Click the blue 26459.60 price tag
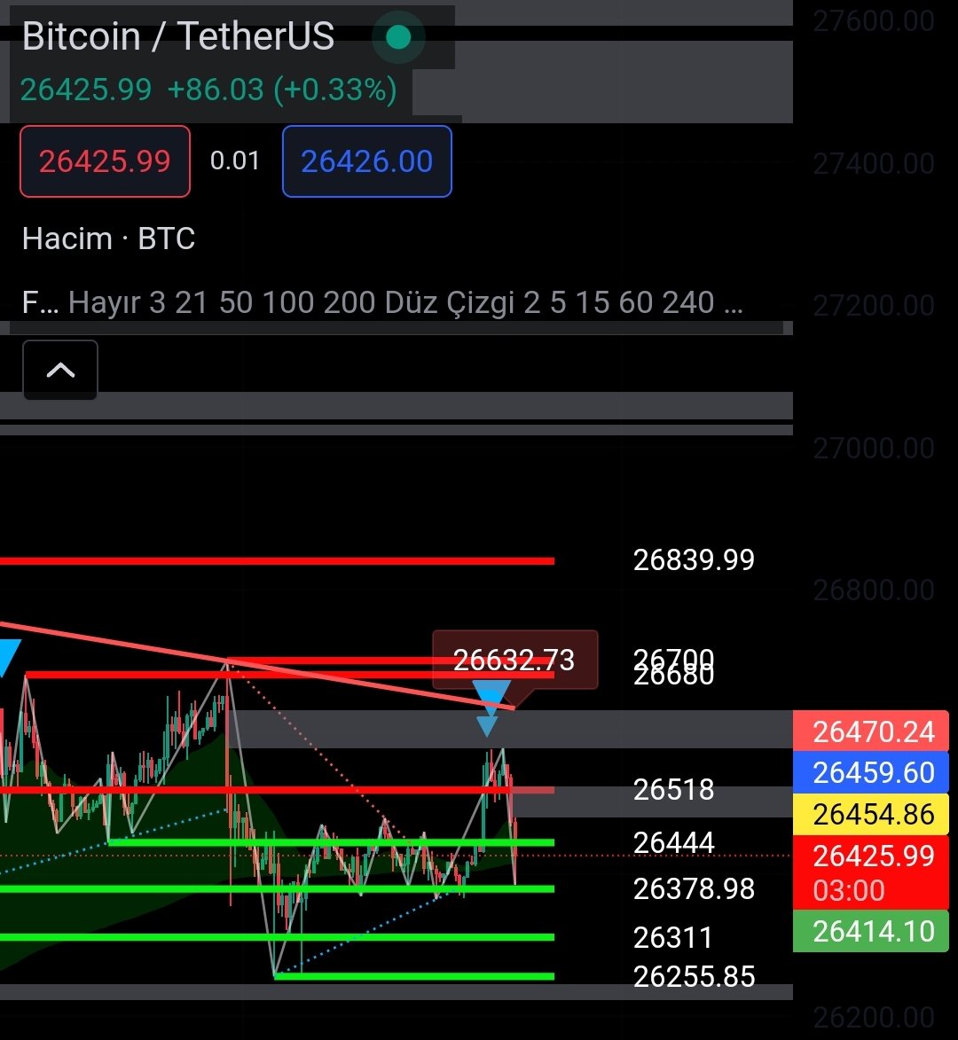The image size is (958, 1040). coord(871,773)
